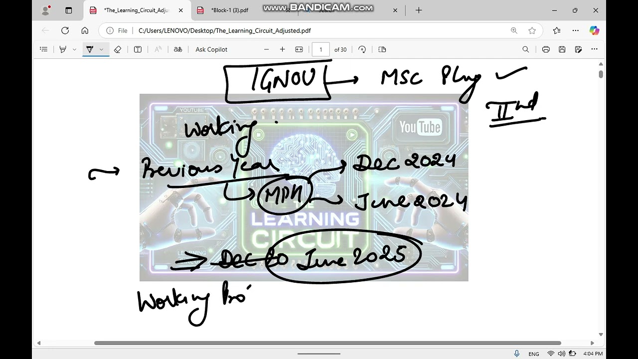638x359 pixels.
Task: Open PDF toolbar more options menu
Action: tap(594, 49)
